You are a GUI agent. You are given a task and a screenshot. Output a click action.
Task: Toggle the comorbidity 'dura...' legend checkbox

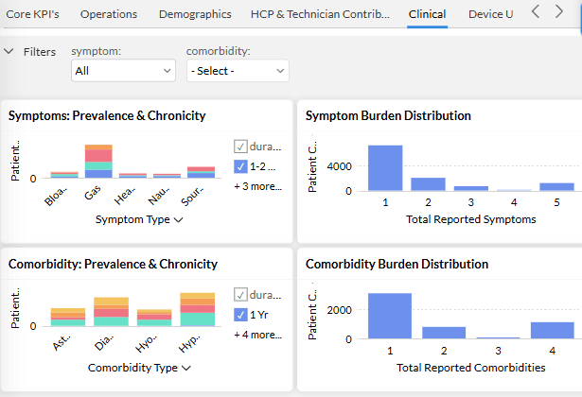click(x=240, y=295)
